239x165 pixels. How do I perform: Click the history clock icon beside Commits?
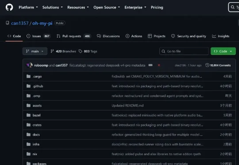207,65
